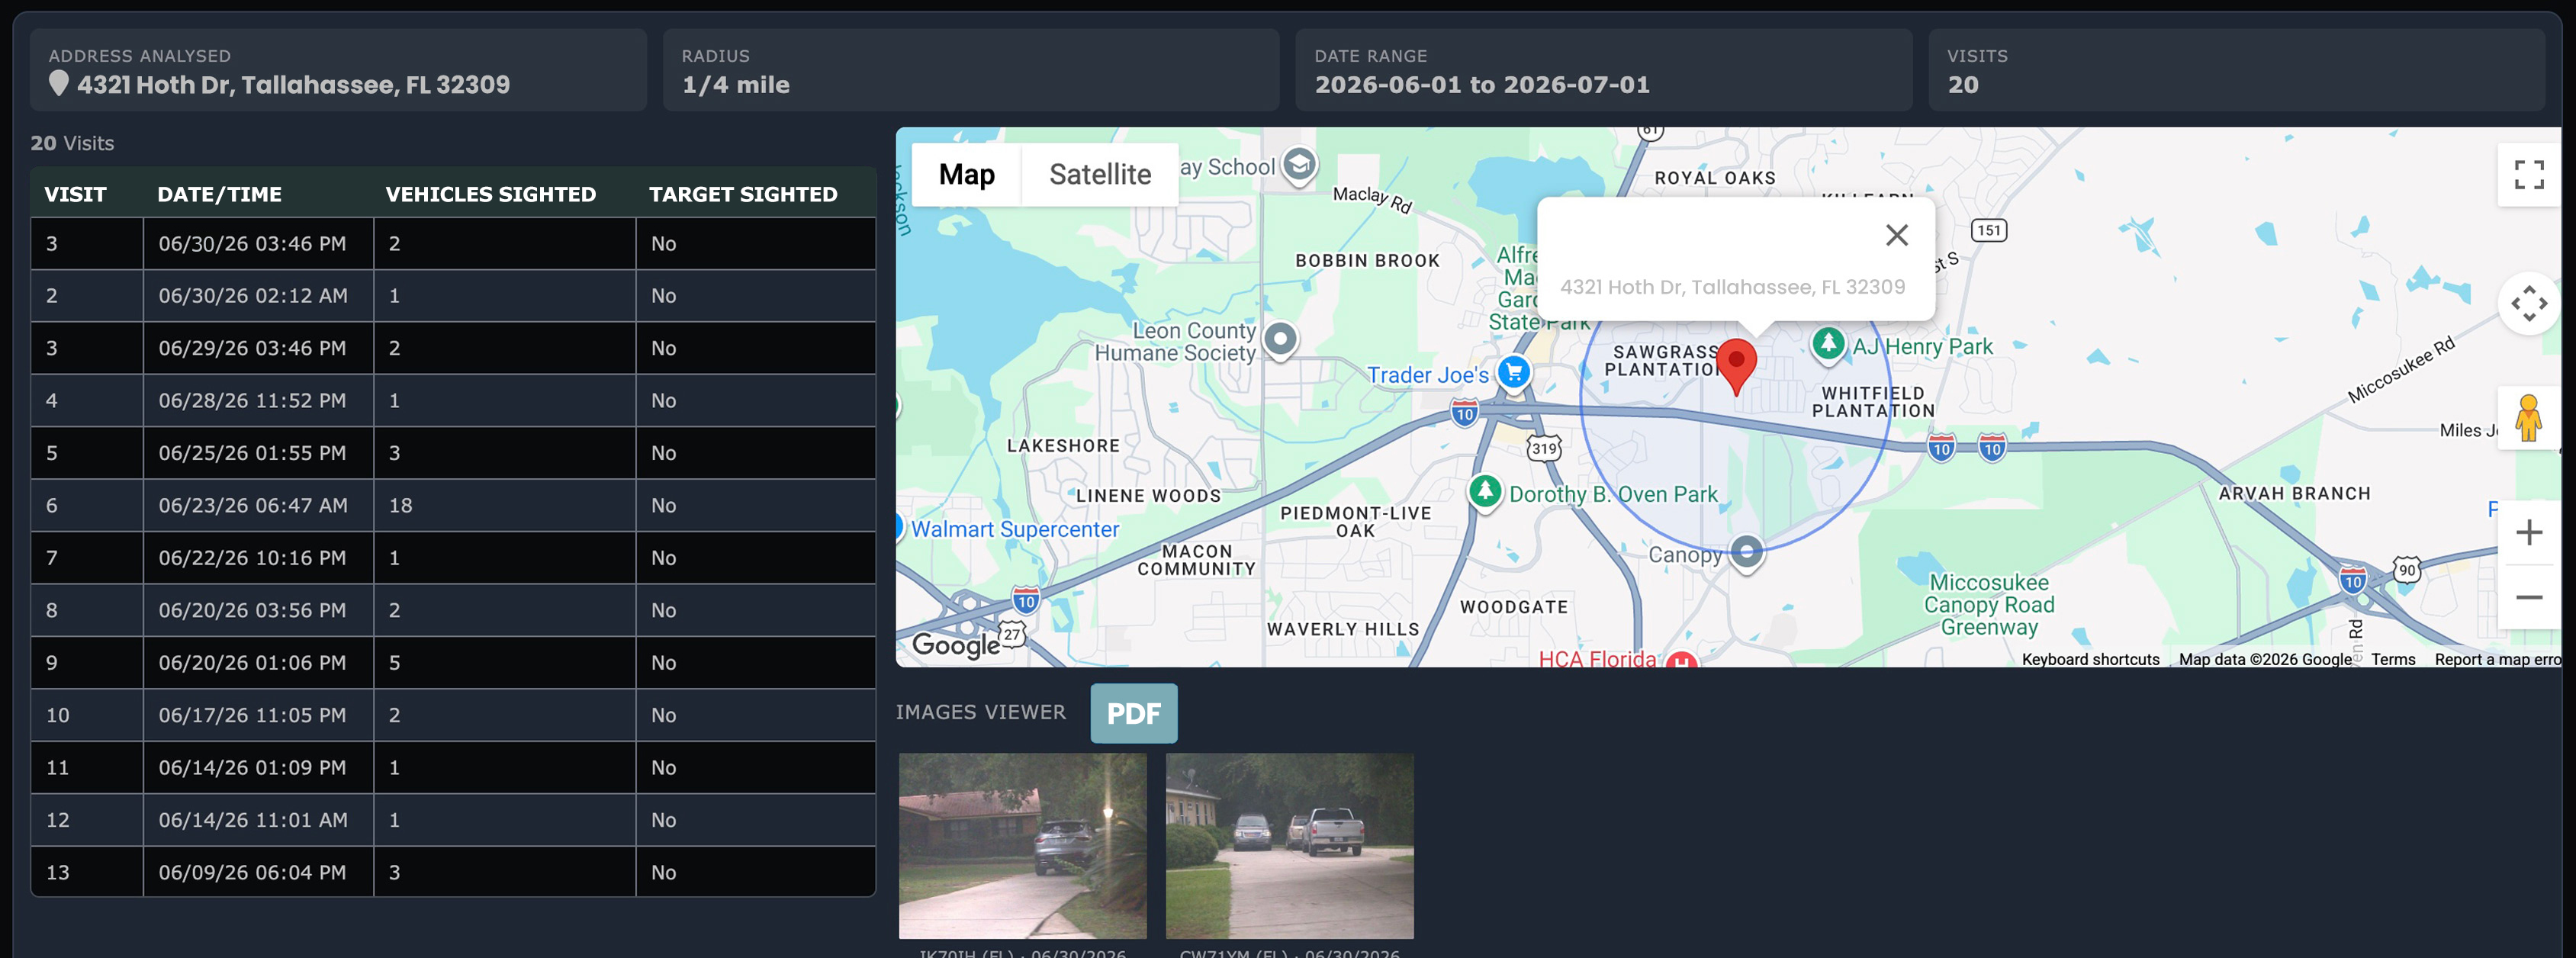Viewport: 2576px width, 958px height.
Task: Zoom in on the map
Action: coord(2528,532)
